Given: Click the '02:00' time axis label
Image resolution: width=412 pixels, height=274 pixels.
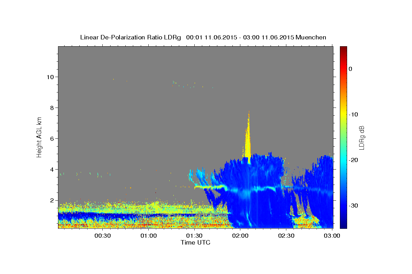Looking at the screenshot, I should pos(240,236).
